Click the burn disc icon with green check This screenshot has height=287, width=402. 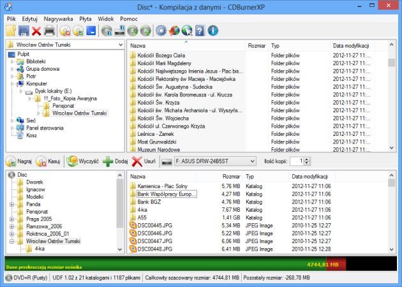[78, 31]
